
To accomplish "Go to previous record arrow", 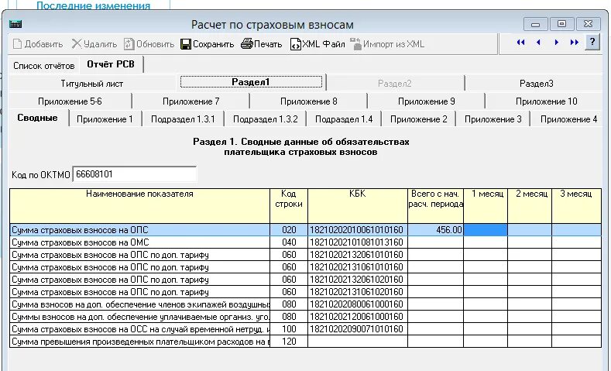I will [538, 42].
